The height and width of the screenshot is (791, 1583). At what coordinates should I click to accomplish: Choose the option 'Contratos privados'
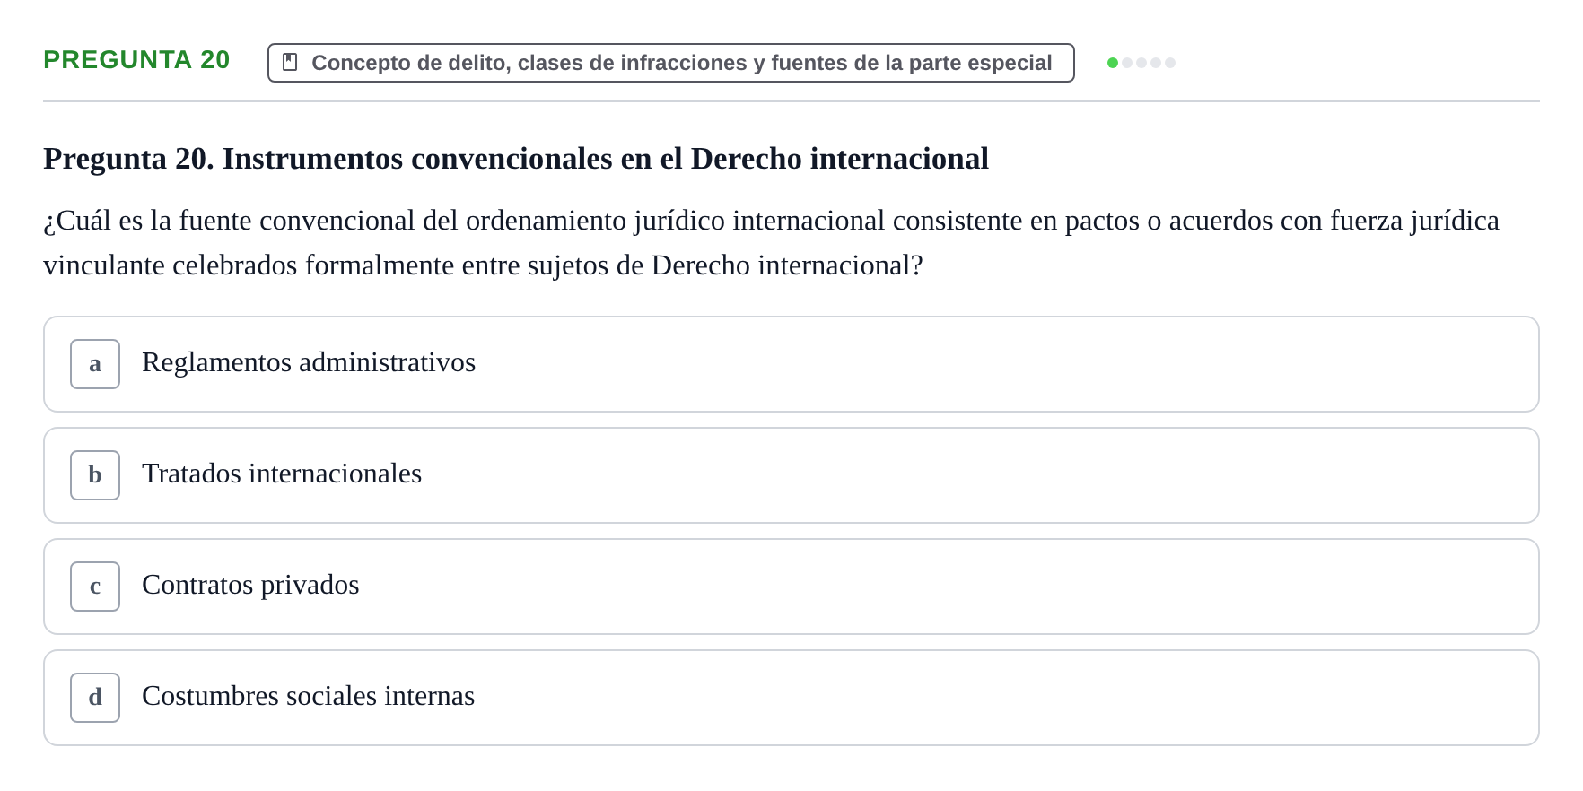coord(791,587)
